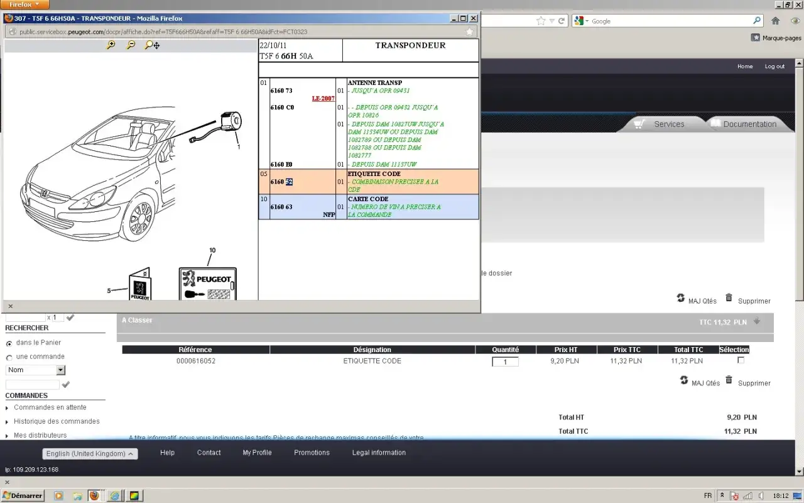Click the green checkmark next to search field
The image size is (804, 503).
click(65, 384)
